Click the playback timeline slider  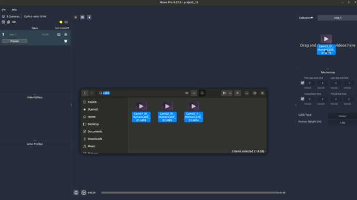(189, 193)
